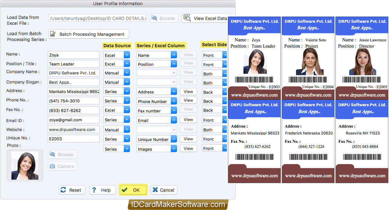Select Zoya's front ID card preview
Image resolution: width=389 pixels, height=210 pixels.
click(254, 58)
